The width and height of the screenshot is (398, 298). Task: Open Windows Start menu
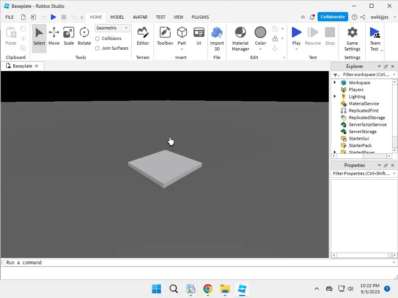[x=156, y=289]
